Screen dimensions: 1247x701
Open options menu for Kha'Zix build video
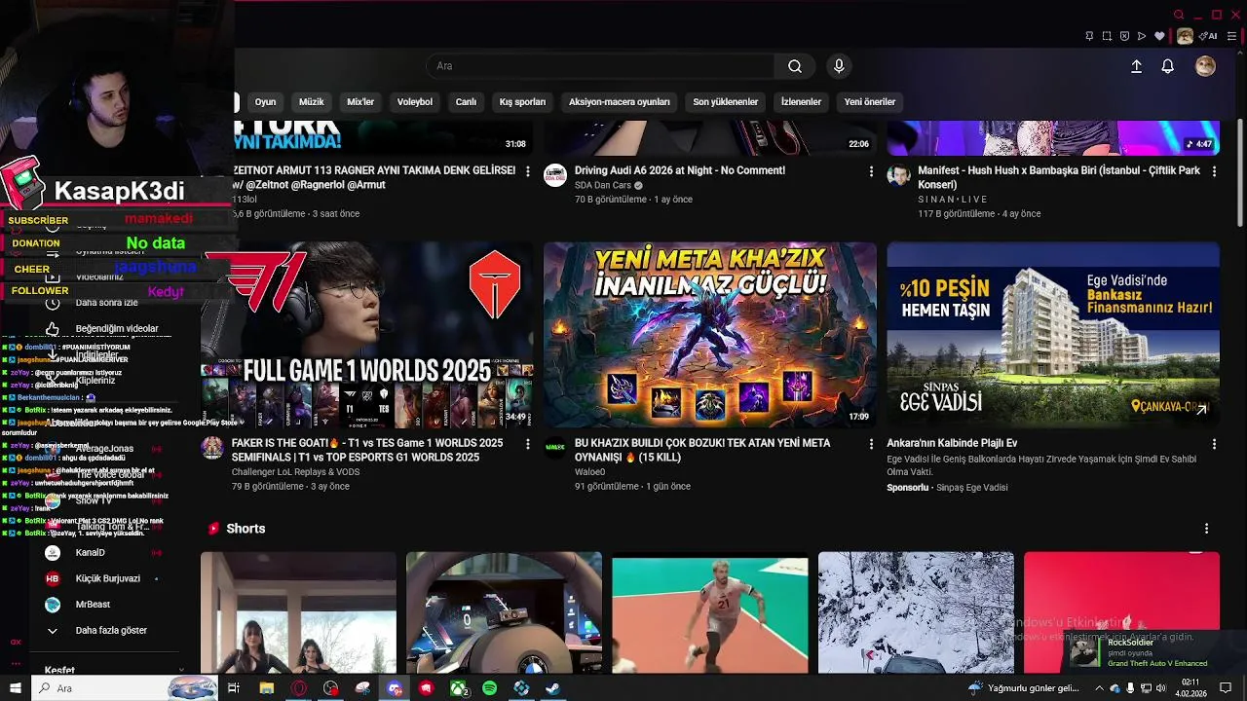(x=871, y=444)
